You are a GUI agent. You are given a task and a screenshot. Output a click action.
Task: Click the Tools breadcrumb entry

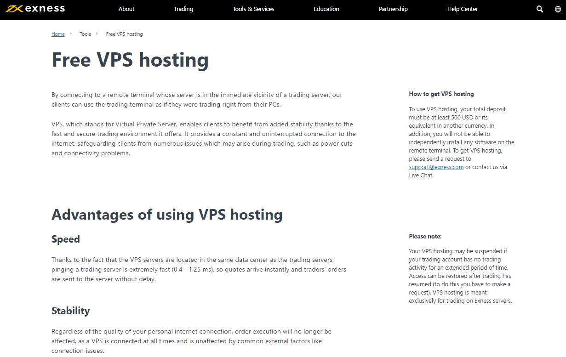click(85, 34)
